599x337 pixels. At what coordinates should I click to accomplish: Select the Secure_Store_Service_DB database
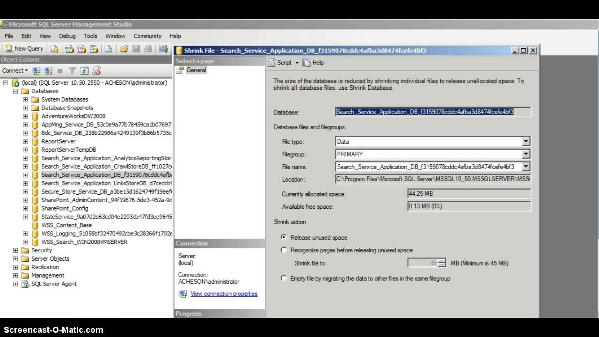point(107,191)
